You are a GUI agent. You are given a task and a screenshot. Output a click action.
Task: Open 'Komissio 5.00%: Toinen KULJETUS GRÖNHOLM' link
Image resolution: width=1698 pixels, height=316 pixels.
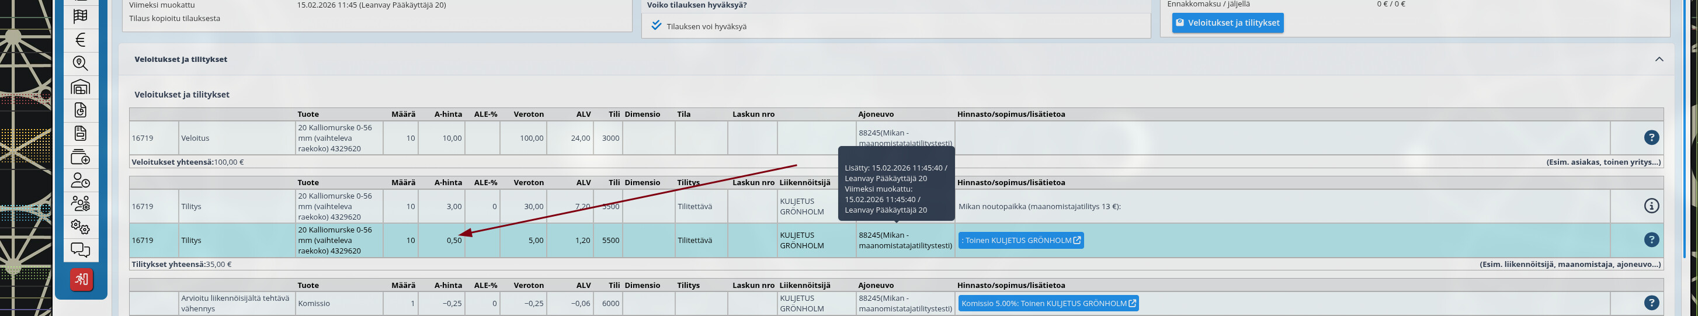pos(1047,304)
